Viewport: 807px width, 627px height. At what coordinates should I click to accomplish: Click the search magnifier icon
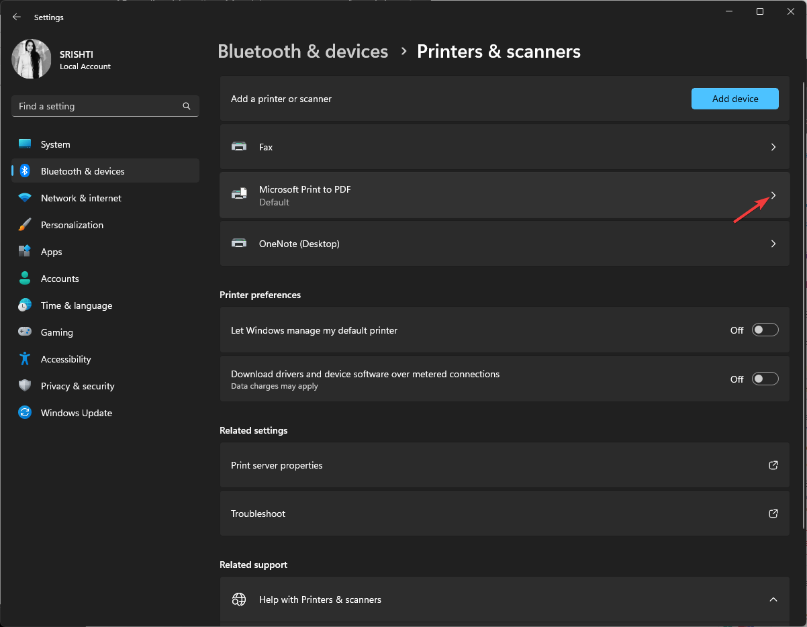pos(187,106)
